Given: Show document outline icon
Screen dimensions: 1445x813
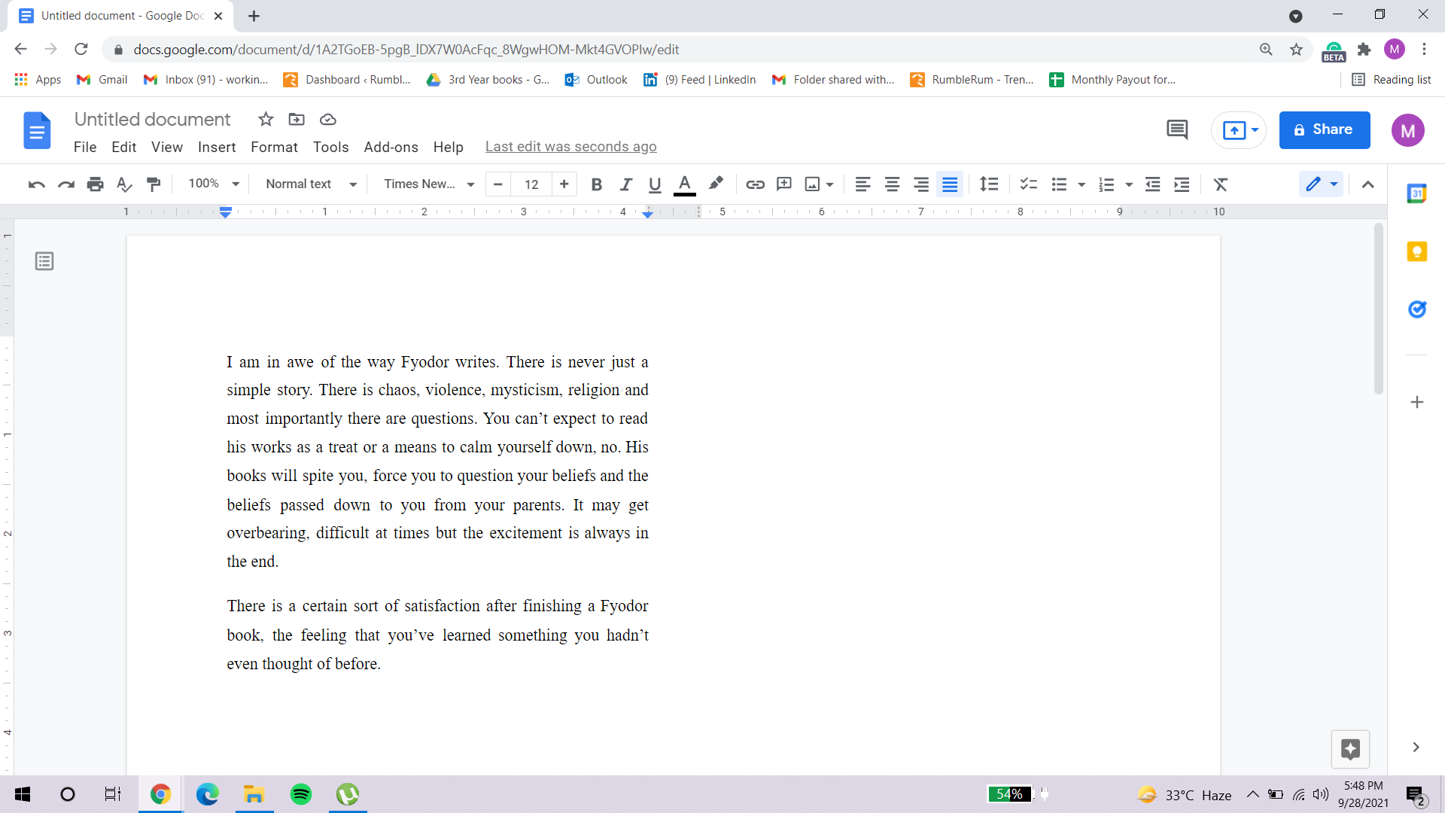Looking at the screenshot, I should [x=44, y=261].
